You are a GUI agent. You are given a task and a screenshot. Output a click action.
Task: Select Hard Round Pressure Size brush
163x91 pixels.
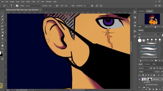coord(150,50)
